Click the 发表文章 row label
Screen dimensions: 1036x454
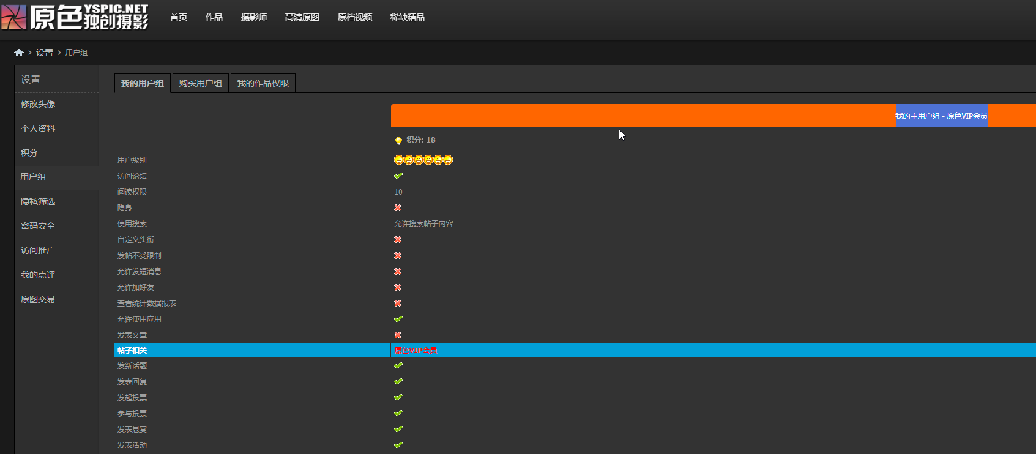(132, 335)
